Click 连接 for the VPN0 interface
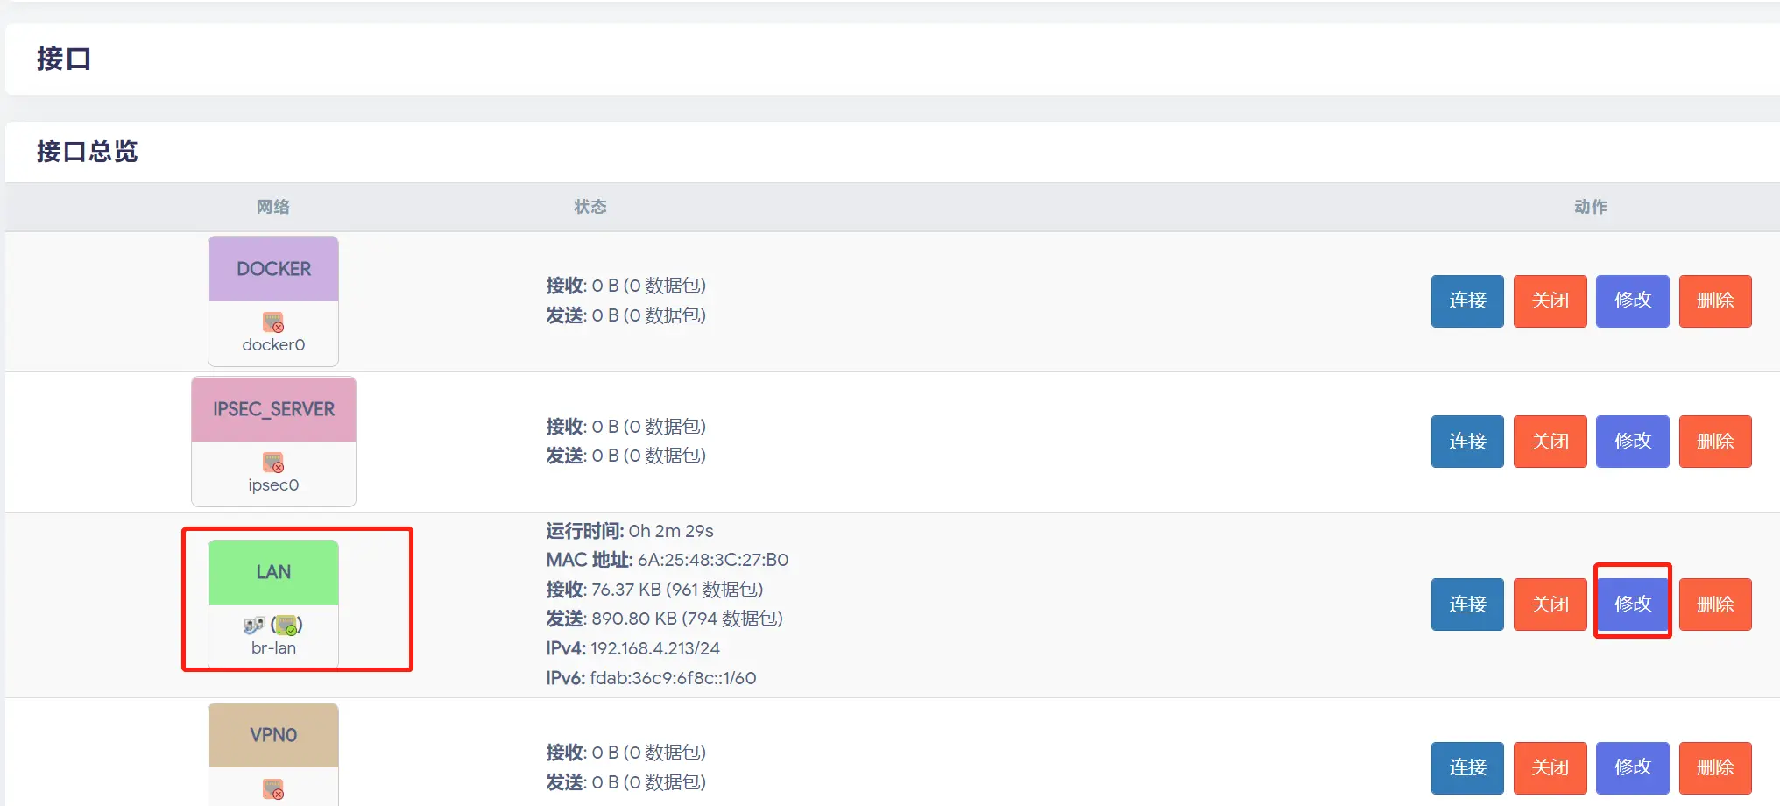This screenshot has height=806, width=1780. click(1467, 768)
